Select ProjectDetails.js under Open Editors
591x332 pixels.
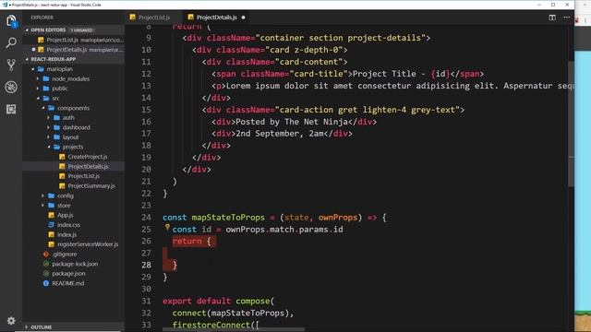74,49
